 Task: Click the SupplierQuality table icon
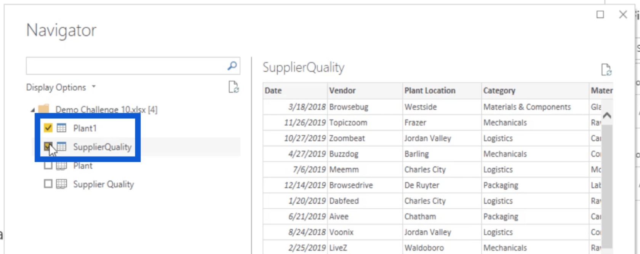pos(61,147)
